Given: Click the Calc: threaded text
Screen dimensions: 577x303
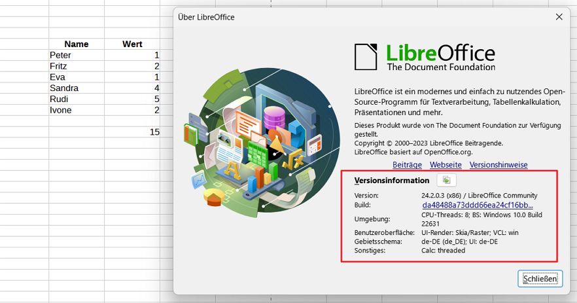Looking at the screenshot, I should tap(443, 251).
